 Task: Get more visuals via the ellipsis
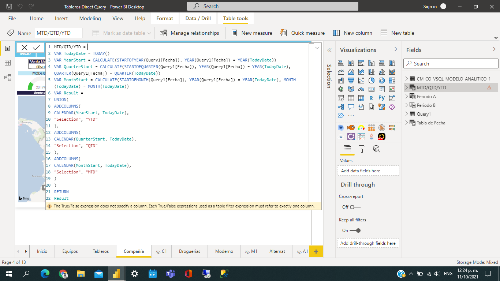[351, 116]
